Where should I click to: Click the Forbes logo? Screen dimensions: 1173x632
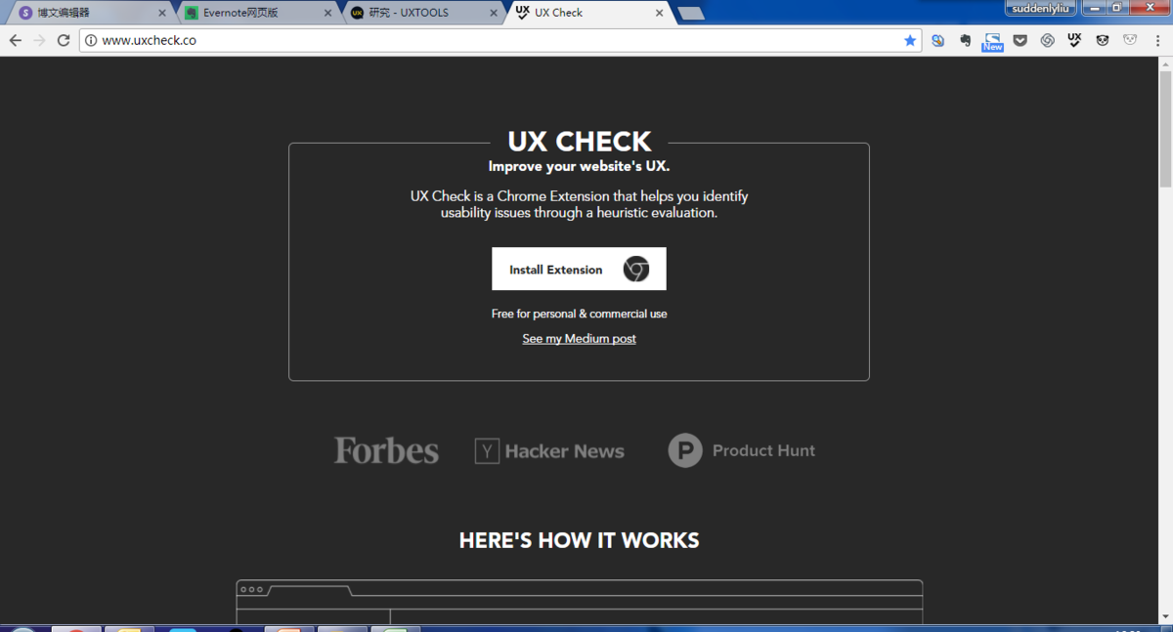(386, 450)
